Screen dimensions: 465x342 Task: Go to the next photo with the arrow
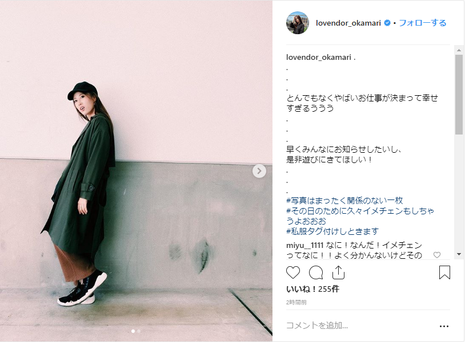point(259,171)
